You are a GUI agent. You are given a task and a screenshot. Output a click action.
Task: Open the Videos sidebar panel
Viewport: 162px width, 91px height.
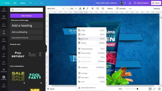point(4,63)
